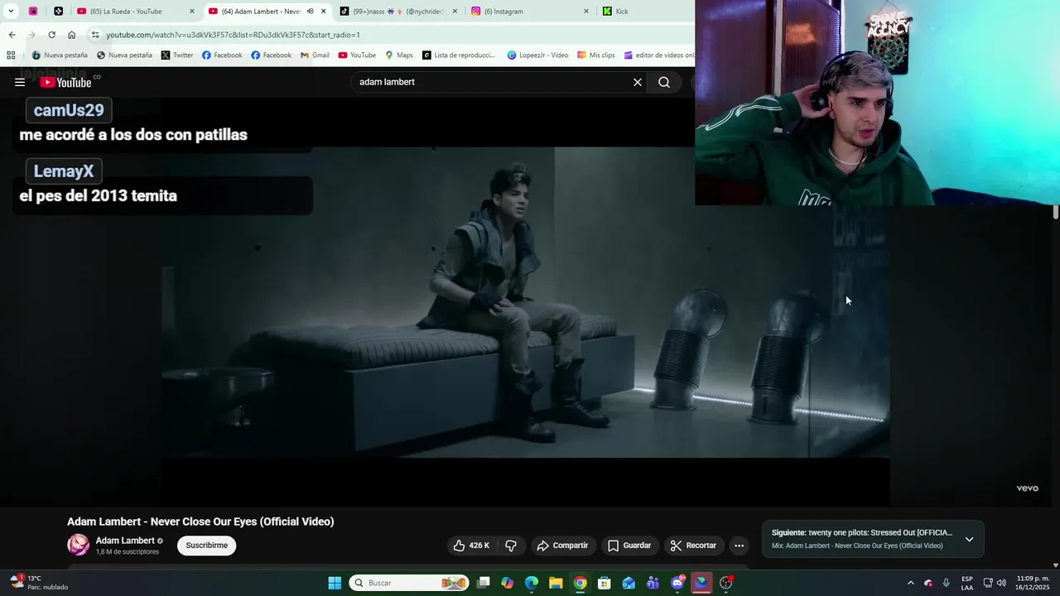The width and height of the screenshot is (1060, 596).
Task: Click the taskbar Buscar search box
Action: [x=409, y=583]
